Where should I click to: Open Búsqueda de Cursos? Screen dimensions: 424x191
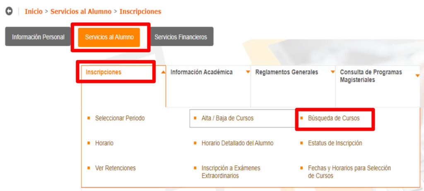coord(334,118)
